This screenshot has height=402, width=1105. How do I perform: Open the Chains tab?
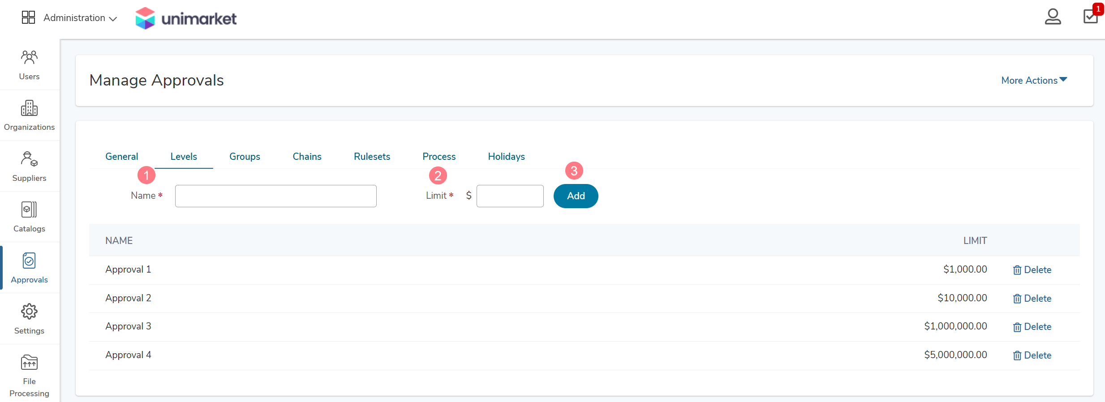[x=307, y=157]
